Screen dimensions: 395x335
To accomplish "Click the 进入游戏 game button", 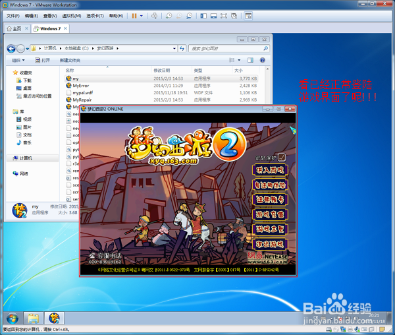I will pyautogui.click(x=270, y=170).
